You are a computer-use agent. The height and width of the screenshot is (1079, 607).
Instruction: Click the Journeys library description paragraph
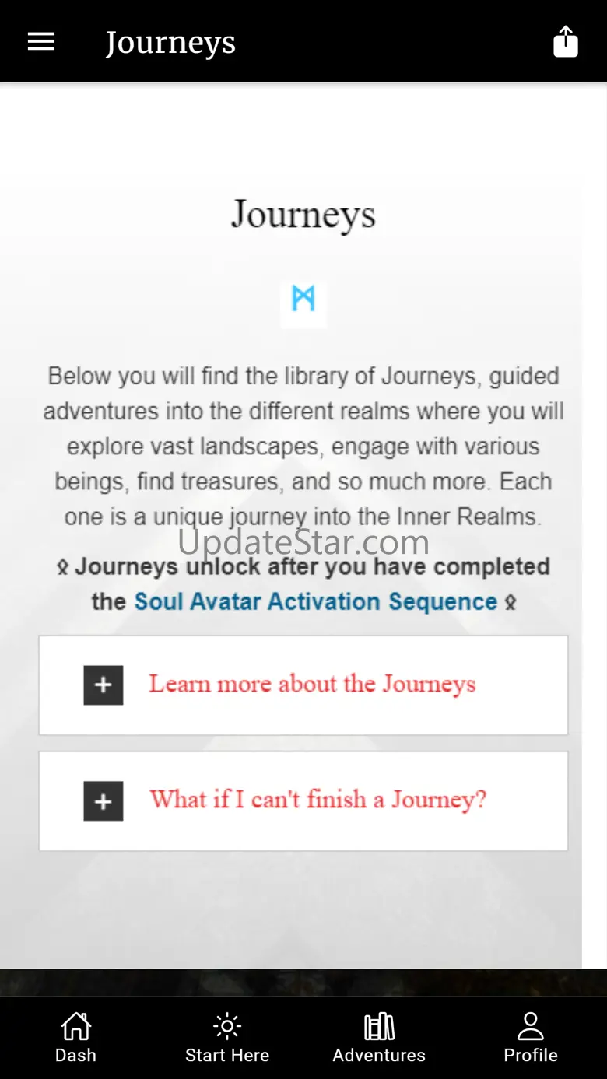click(x=303, y=446)
